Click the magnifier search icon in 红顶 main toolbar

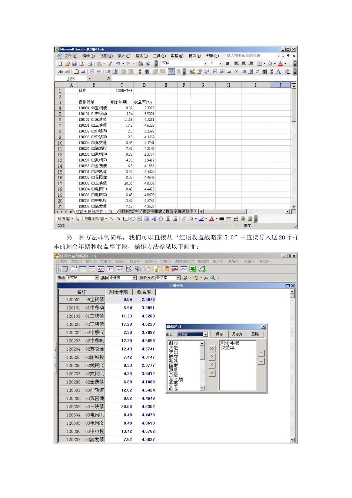[x=129, y=269]
